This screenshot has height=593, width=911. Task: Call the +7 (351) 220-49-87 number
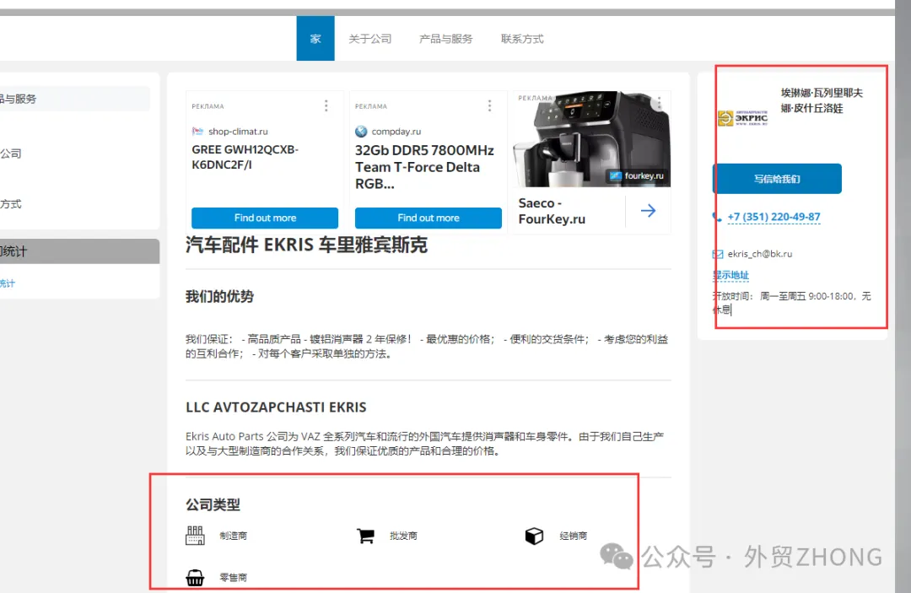tap(774, 217)
